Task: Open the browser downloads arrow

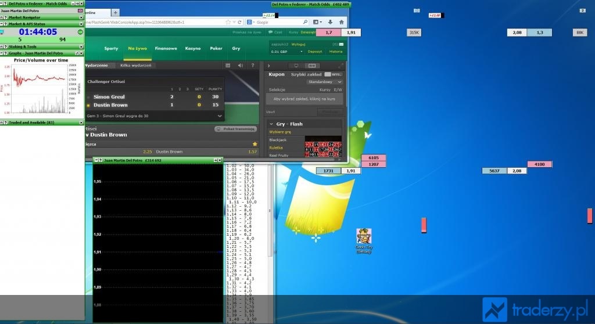Action: coord(331,22)
